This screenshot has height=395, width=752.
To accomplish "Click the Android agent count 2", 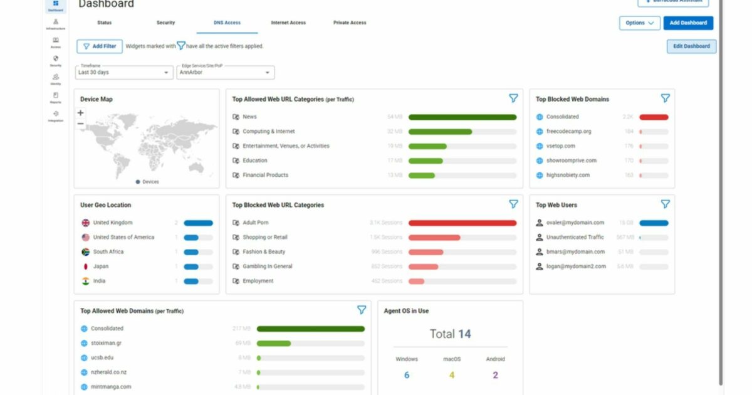I will (495, 375).
